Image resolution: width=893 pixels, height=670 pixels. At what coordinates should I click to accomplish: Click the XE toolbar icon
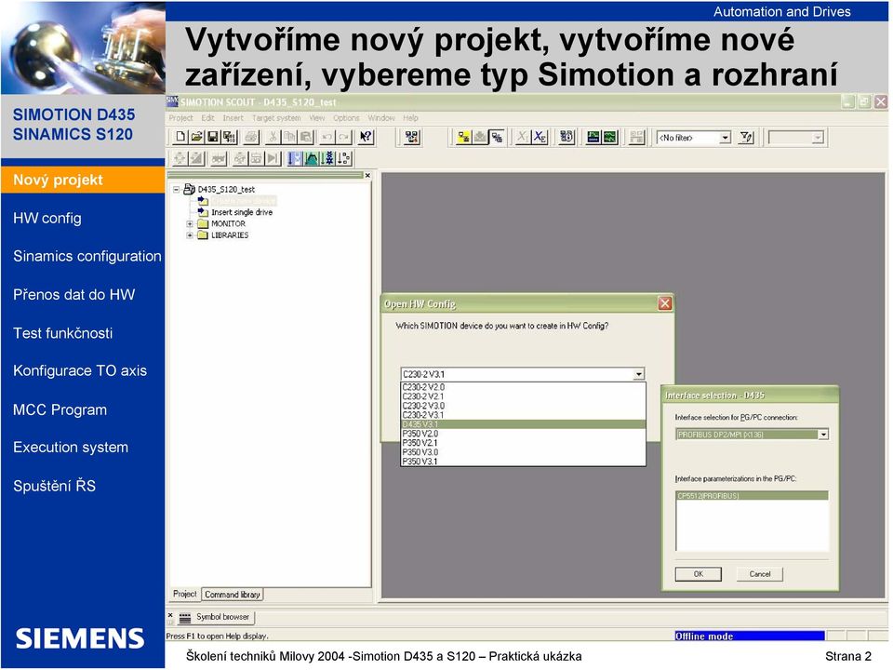[x=540, y=137]
